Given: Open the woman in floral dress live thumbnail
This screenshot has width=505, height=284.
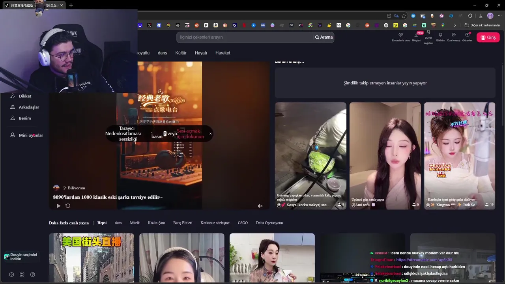Looking at the screenshot, I should (272, 258).
